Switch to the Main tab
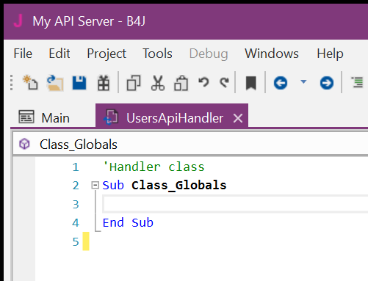 pyautogui.click(x=45, y=117)
